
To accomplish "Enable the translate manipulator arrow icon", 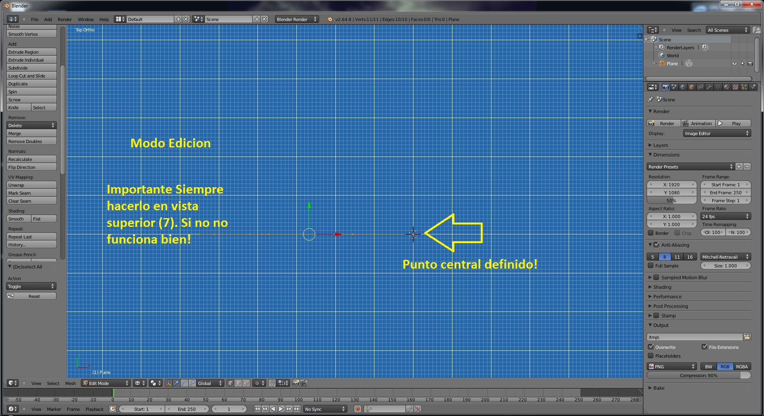I will (x=176, y=383).
